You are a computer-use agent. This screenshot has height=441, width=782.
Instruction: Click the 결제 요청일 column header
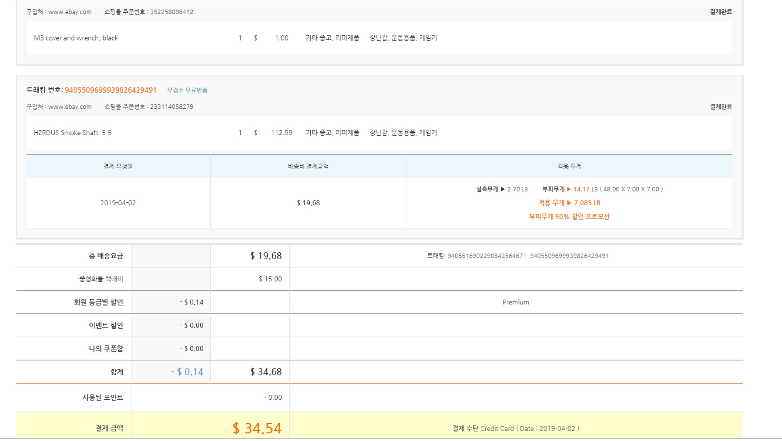118,166
